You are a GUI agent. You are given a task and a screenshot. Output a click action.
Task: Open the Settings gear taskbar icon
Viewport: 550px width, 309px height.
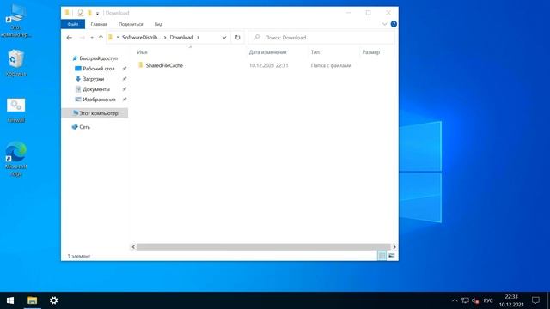pos(53,300)
